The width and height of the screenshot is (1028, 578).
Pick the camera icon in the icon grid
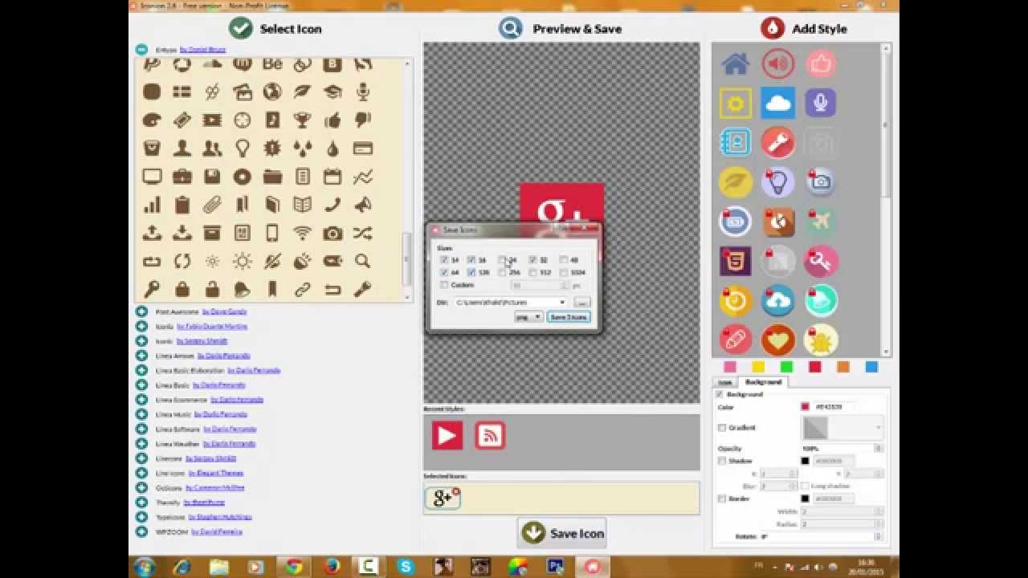coord(332,233)
